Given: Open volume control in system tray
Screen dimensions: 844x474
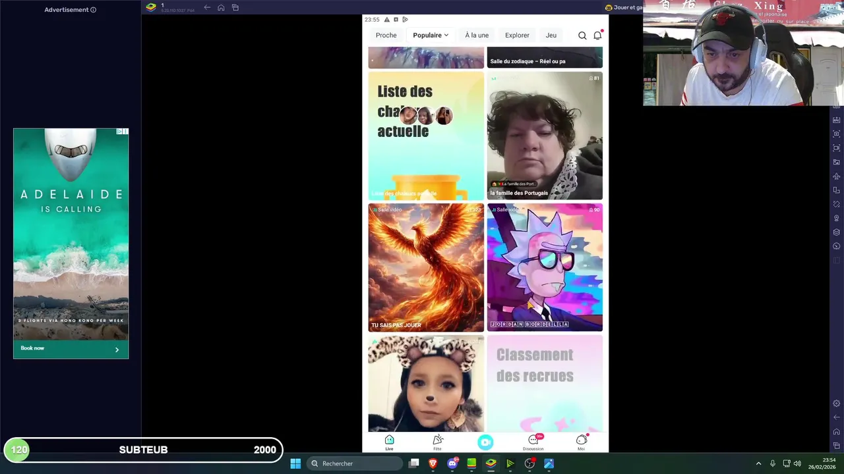Looking at the screenshot, I should tap(797, 463).
